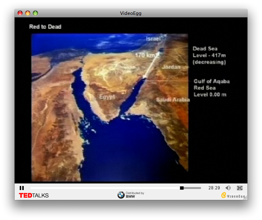Click the start of the progress bar
The image size is (262, 220).
point(32,188)
